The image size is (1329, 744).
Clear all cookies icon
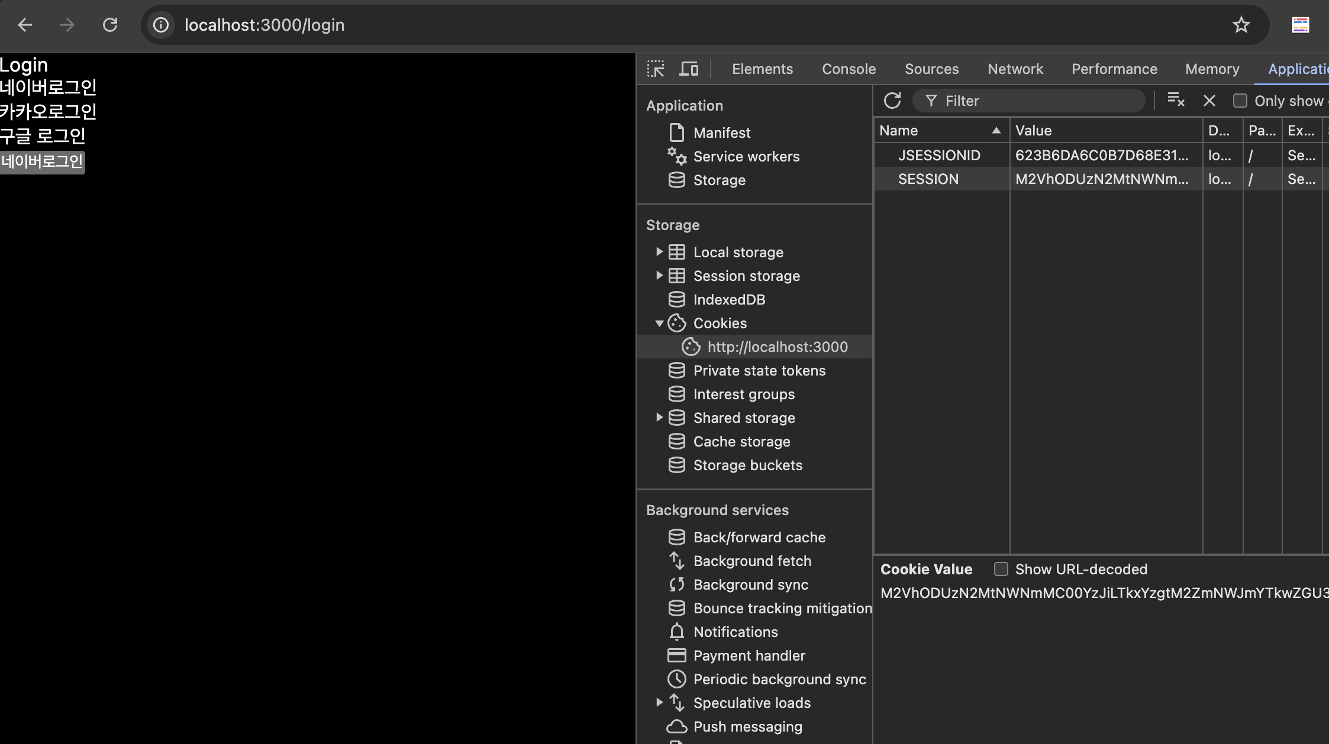point(1175,101)
